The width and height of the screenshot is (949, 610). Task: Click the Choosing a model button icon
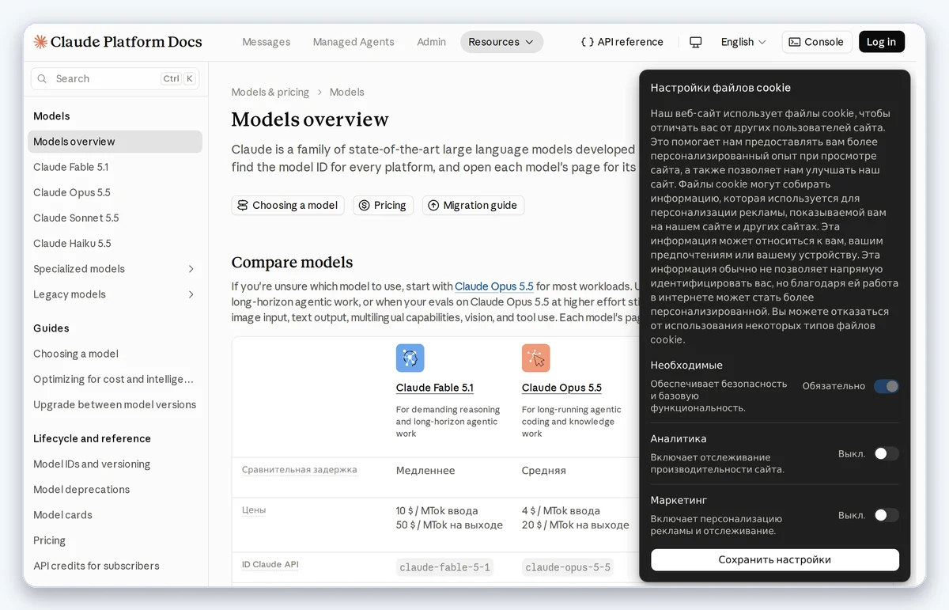click(x=243, y=206)
